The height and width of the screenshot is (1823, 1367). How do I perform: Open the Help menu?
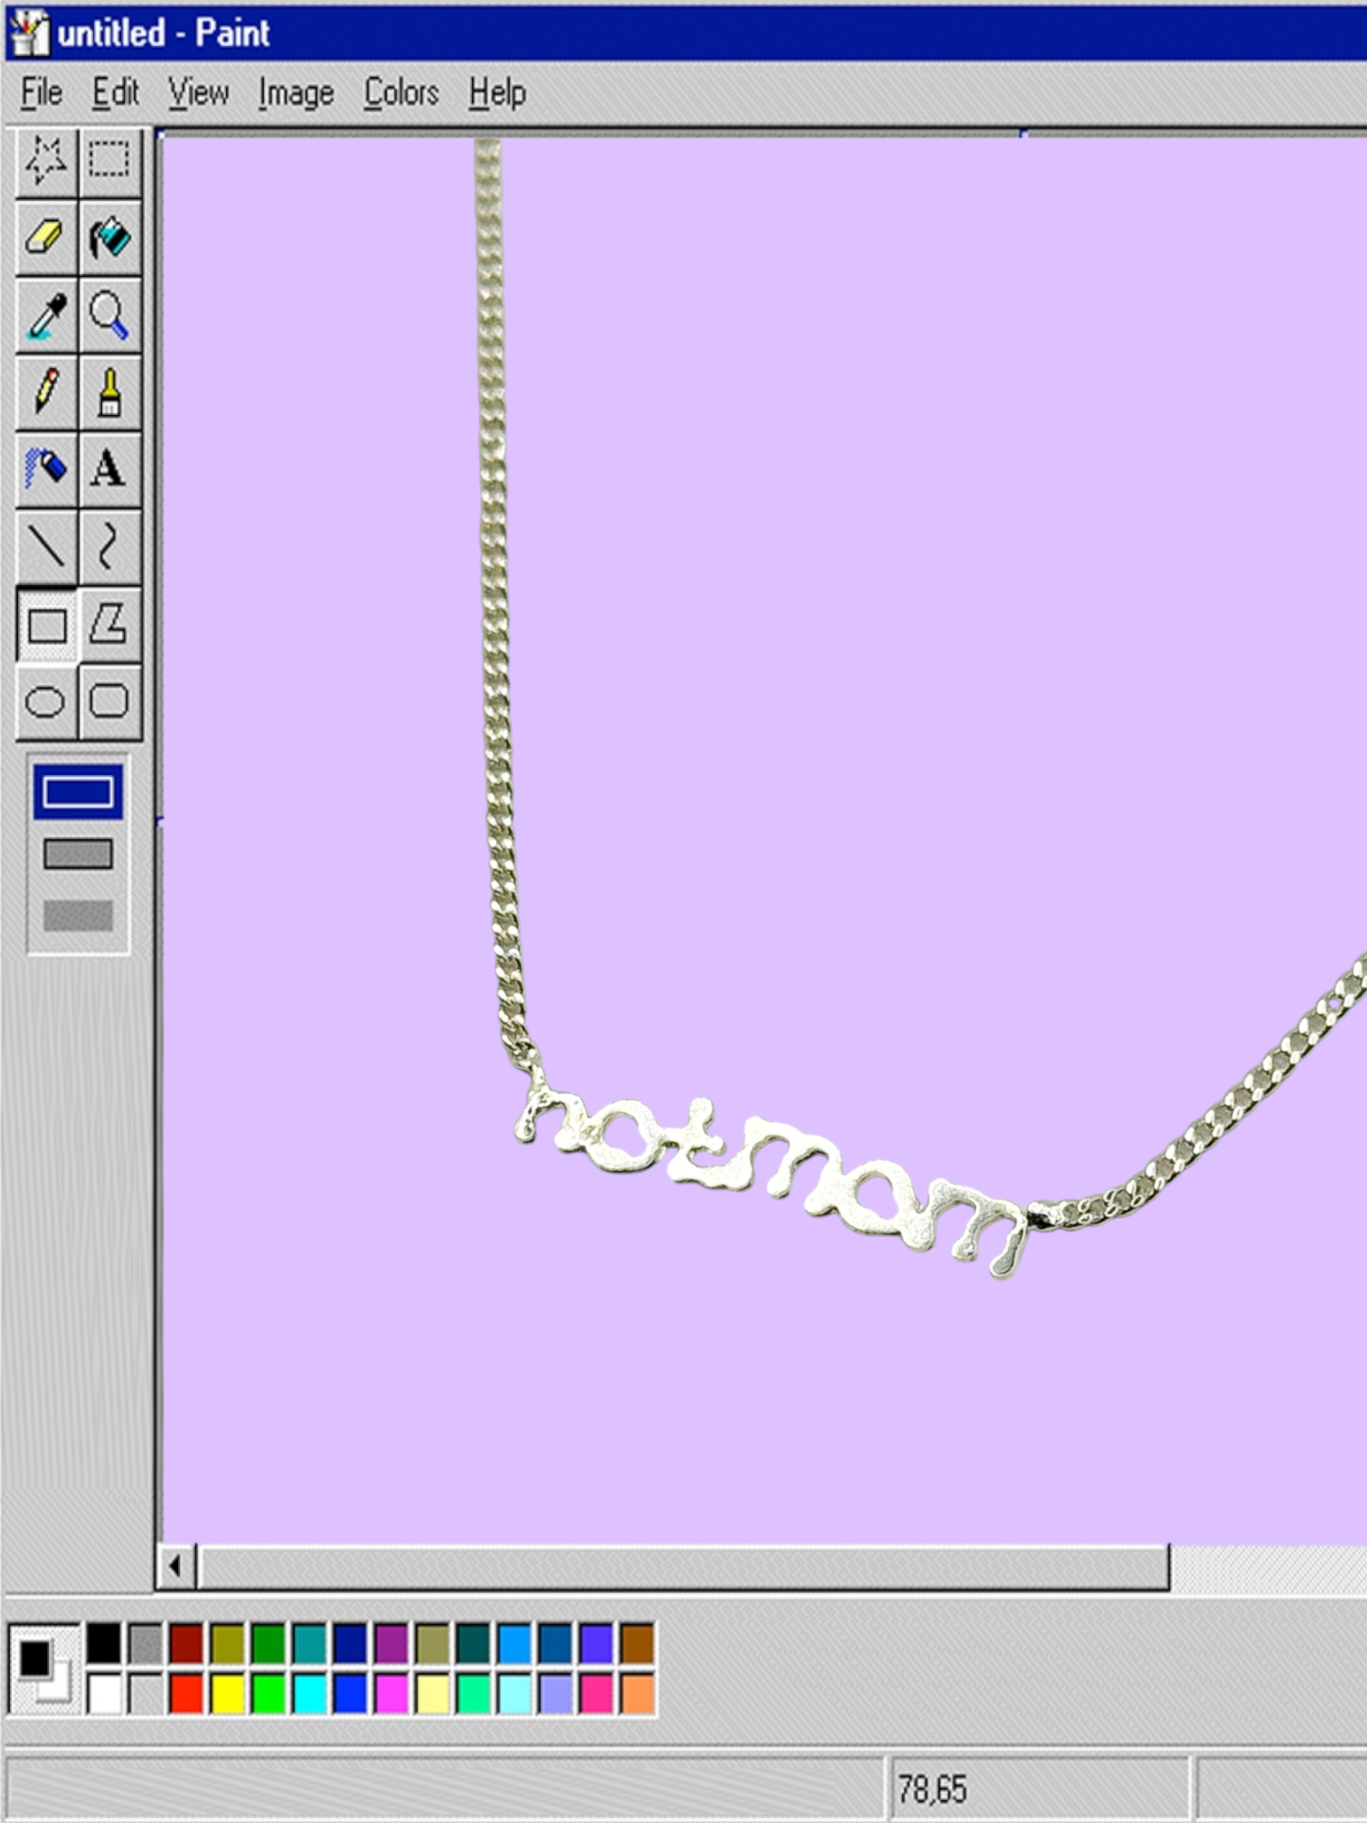[497, 92]
